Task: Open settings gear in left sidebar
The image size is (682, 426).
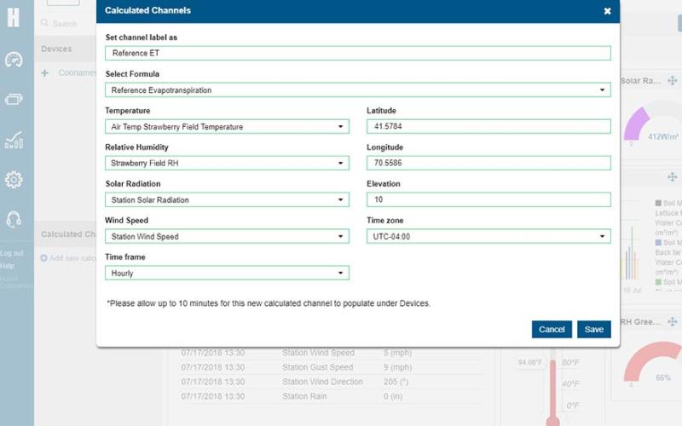Action: click(13, 180)
